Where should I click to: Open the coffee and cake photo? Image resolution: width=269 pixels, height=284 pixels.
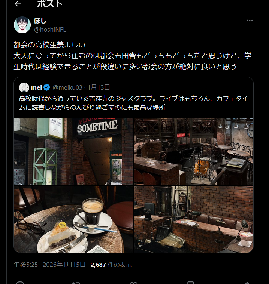click(x=73, y=219)
